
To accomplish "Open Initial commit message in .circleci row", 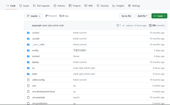I will (80, 33).
